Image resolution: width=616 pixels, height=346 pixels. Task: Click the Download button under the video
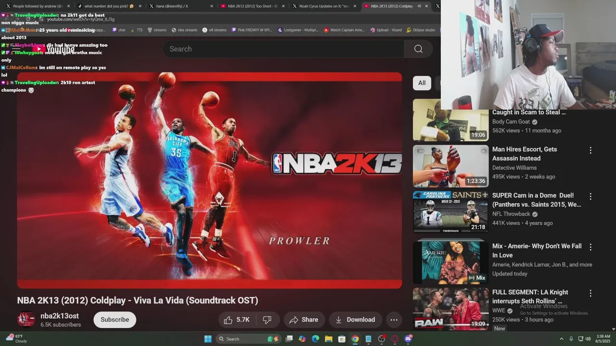point(355,320)
